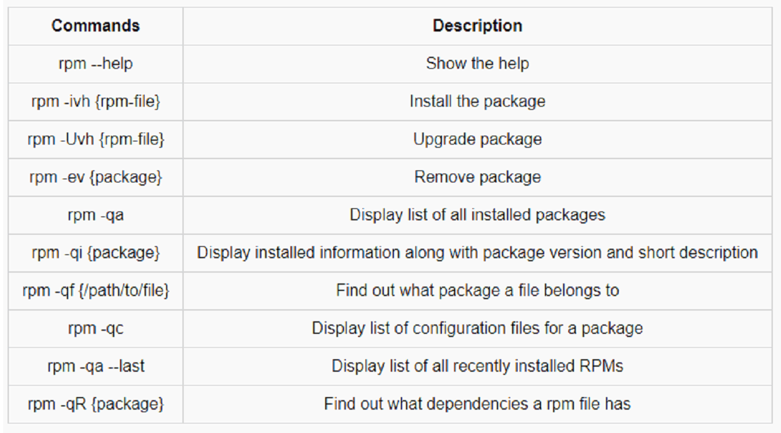This screenshot has height=433, width=781.
Task: Select the rpm --help command cell
Action: click(x=95, y=64)
